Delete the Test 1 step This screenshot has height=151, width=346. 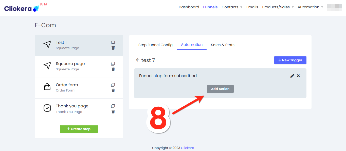[x=113, y=48]
